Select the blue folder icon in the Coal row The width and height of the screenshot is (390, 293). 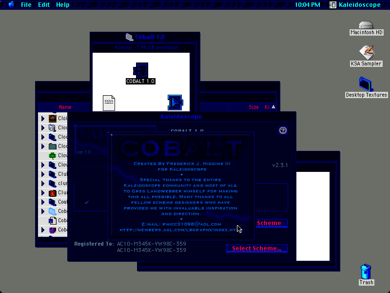pos(53,202)
